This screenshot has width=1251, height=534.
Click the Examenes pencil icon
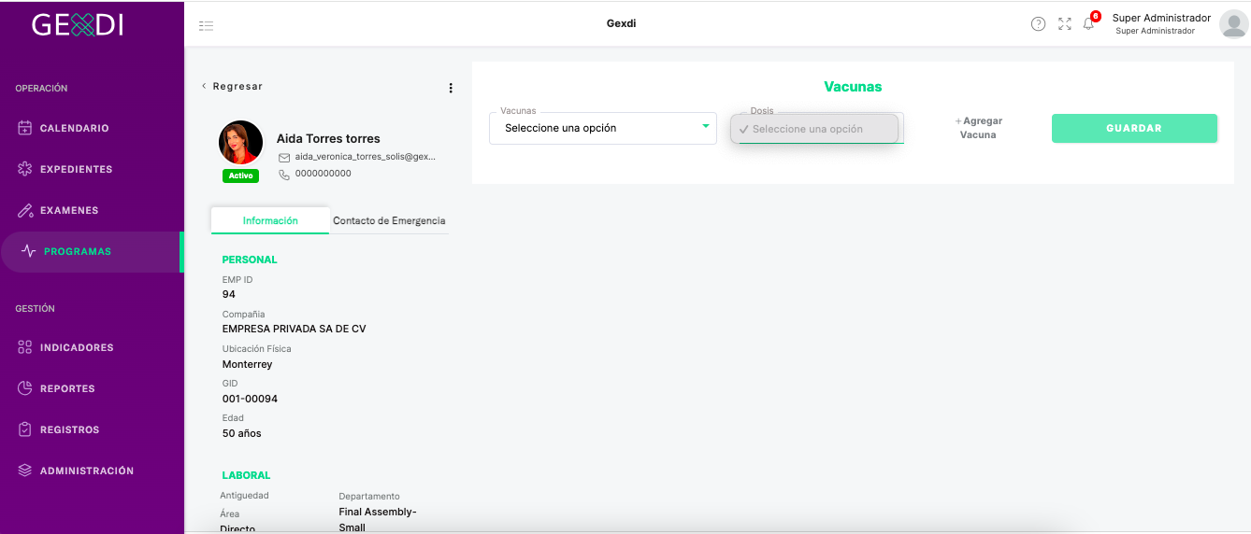tap(25, 210)
